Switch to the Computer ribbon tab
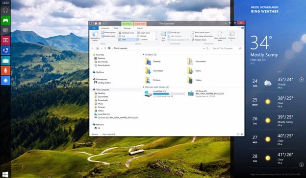This screenshot has height=178, width=306. pyautogui.click(x=105, y=28)
